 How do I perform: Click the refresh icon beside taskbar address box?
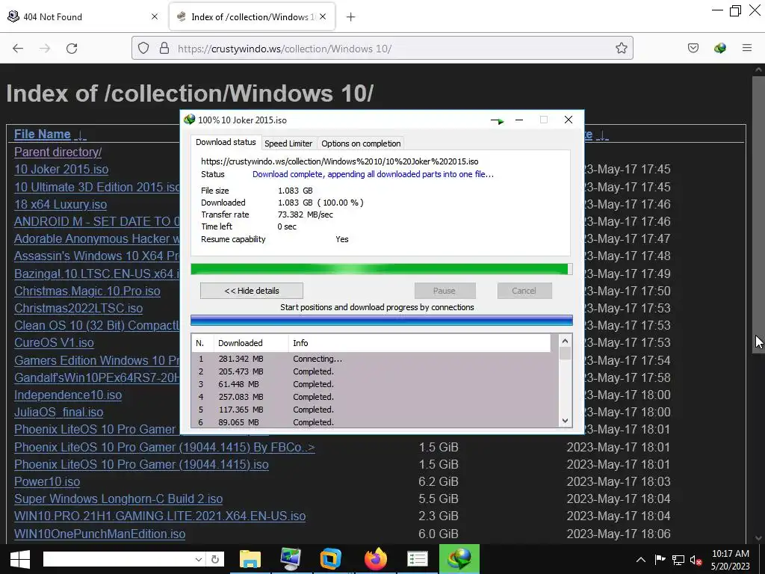point(214,559)
